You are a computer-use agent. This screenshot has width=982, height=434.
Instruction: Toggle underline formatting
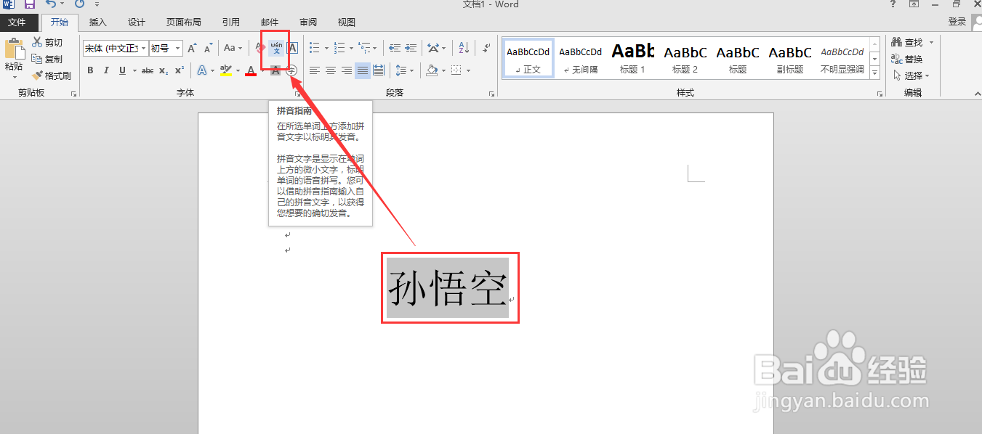122,70
